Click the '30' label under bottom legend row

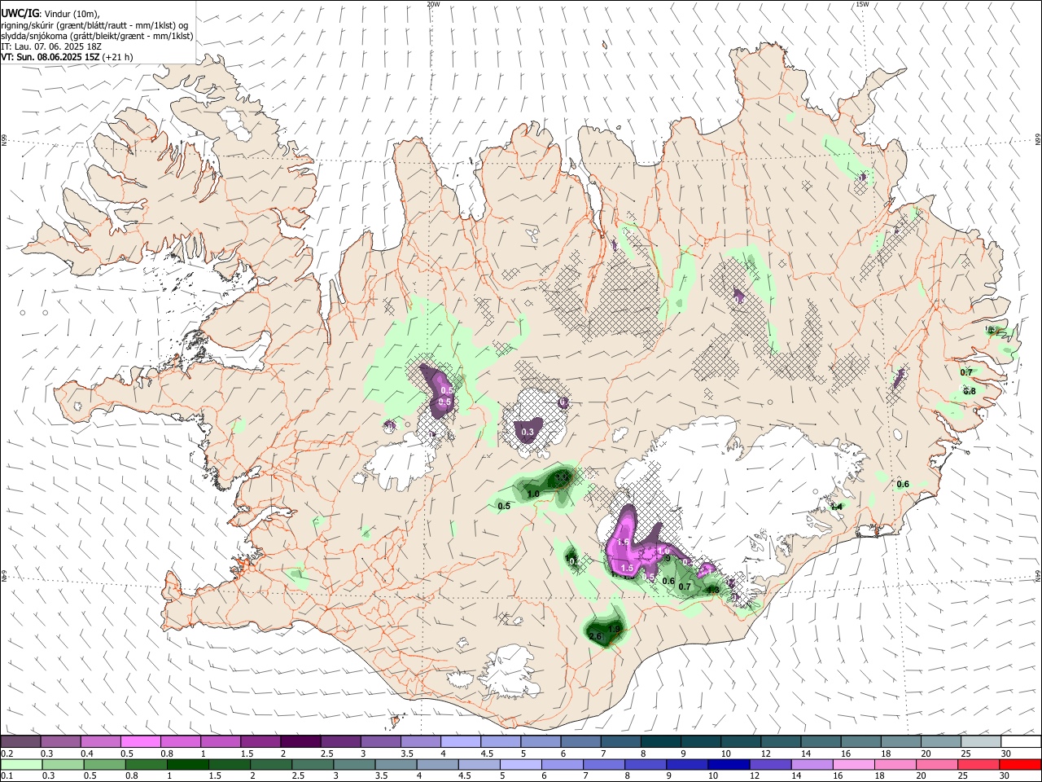(x=1005, y=776)
